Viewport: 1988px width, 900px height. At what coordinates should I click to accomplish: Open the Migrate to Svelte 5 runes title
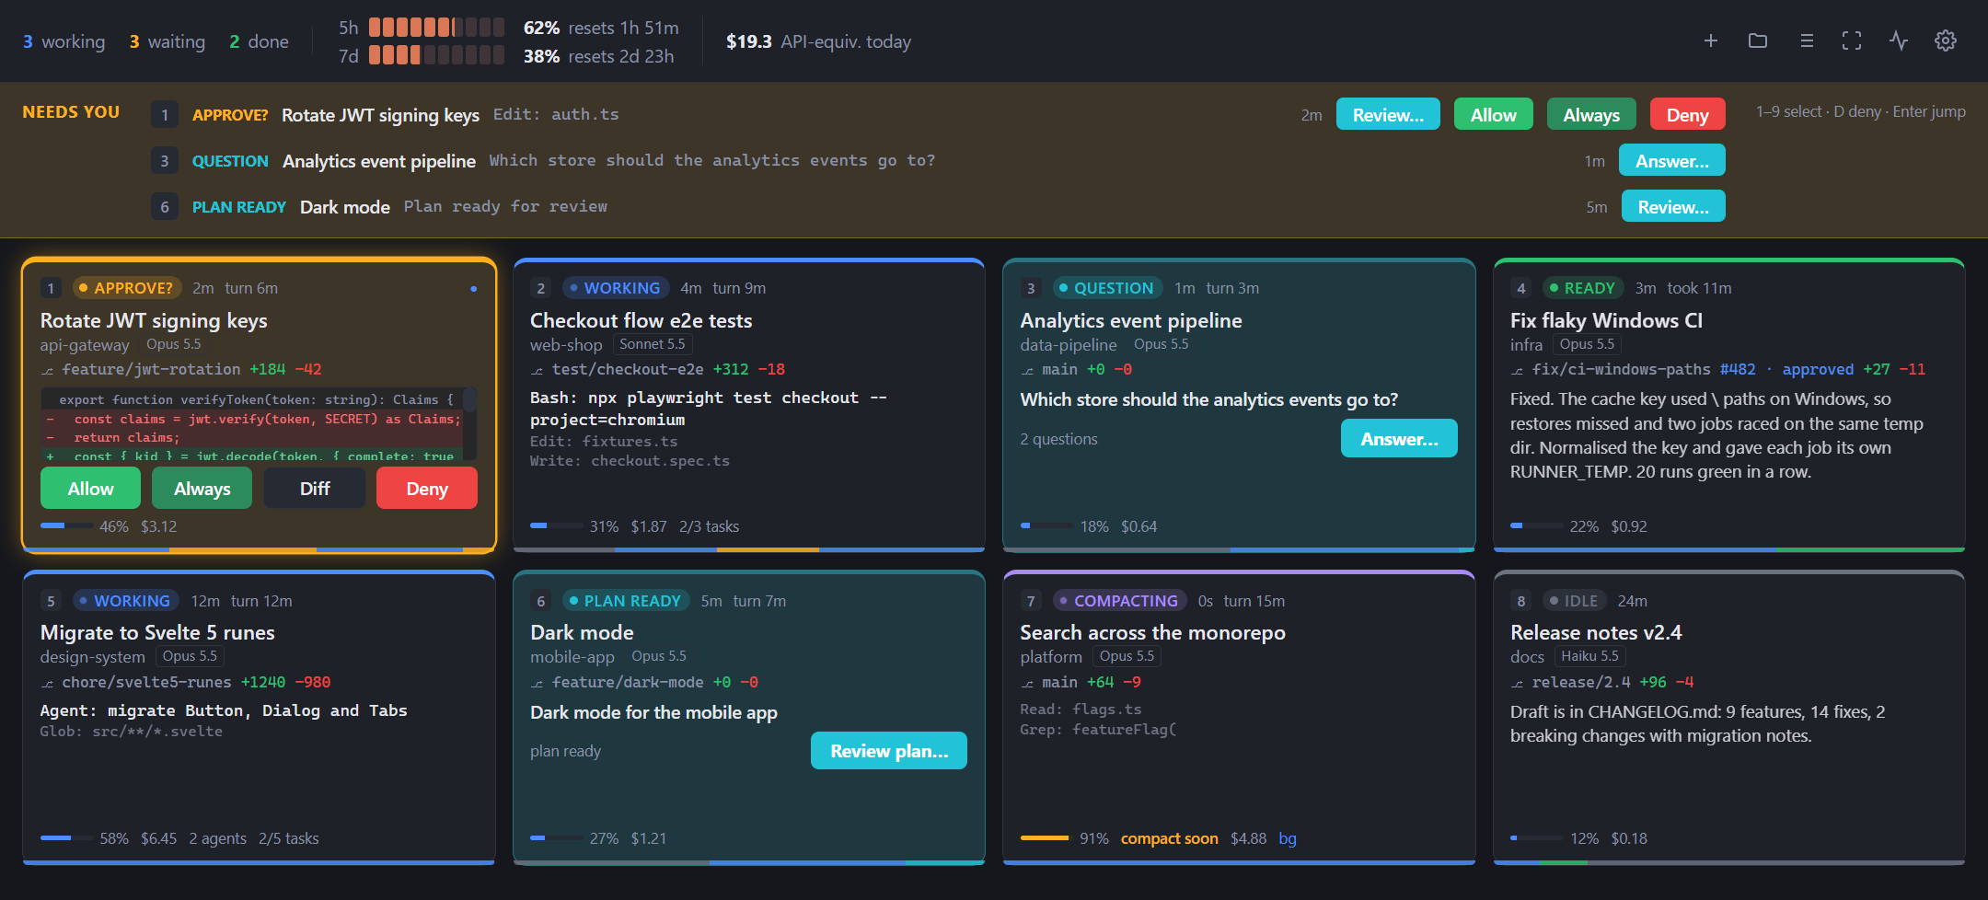(157, 632)
